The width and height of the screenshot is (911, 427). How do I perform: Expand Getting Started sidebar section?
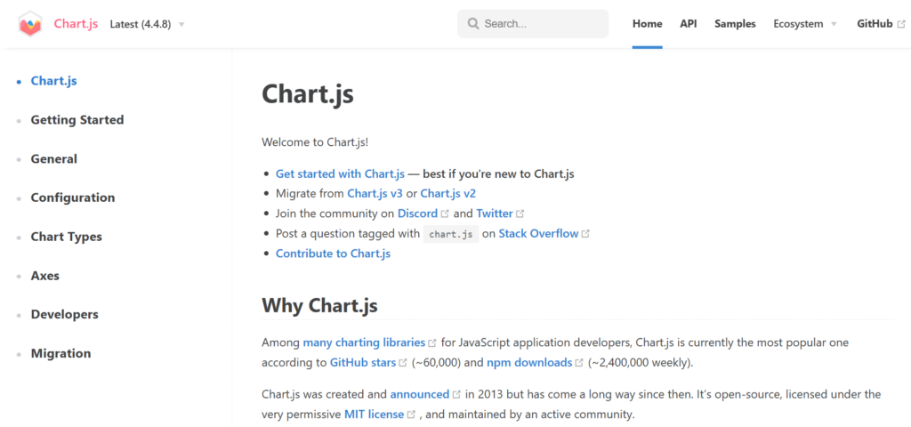pyautogui.click(x=77, y=120)
